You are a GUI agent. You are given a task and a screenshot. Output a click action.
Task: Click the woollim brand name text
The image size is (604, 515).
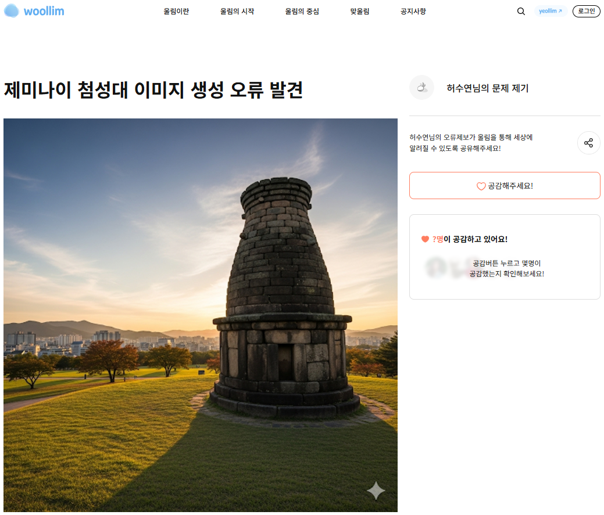click(44, 11)
